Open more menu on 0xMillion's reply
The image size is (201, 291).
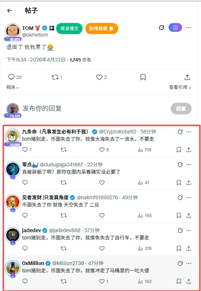point(189,263)
